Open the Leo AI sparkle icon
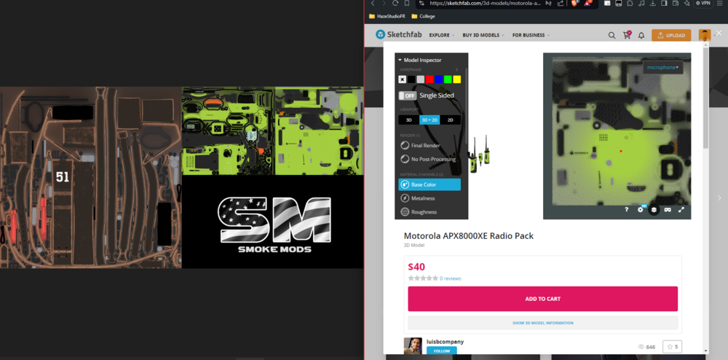This screenshot has height=360, width=728. click(x=687, y=3)
